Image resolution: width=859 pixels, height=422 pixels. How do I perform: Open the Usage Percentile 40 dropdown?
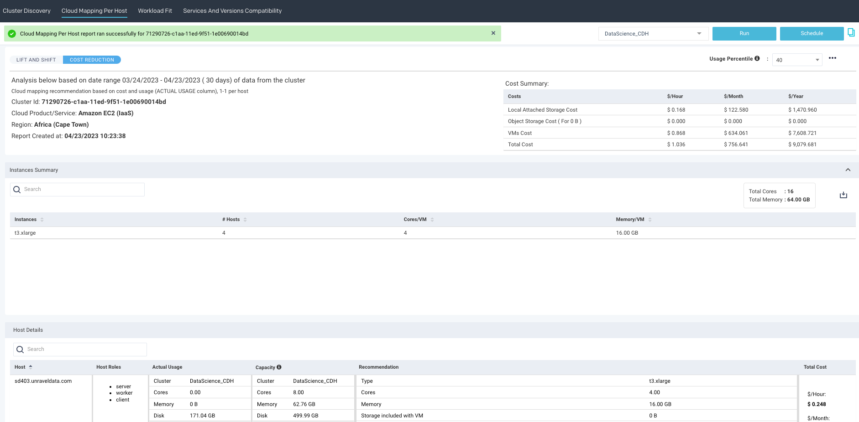(797, 60)
